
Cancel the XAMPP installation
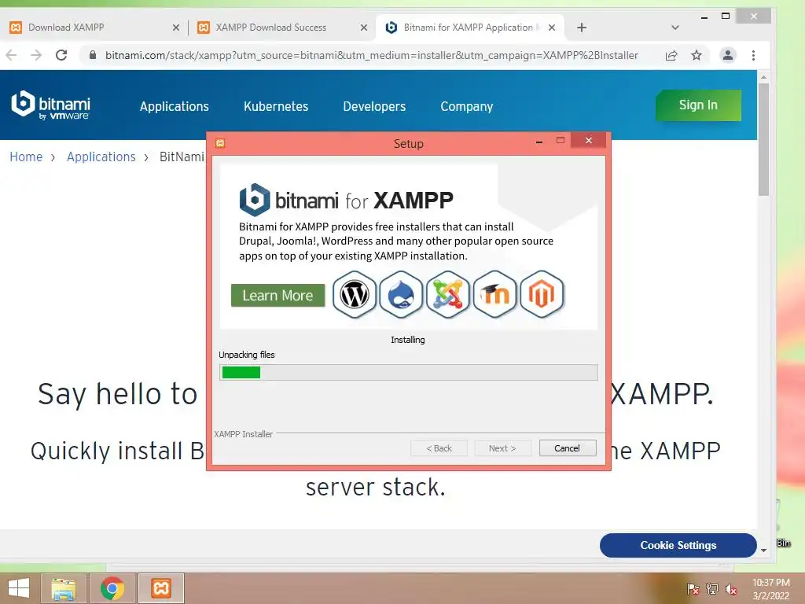coord(568,447)
